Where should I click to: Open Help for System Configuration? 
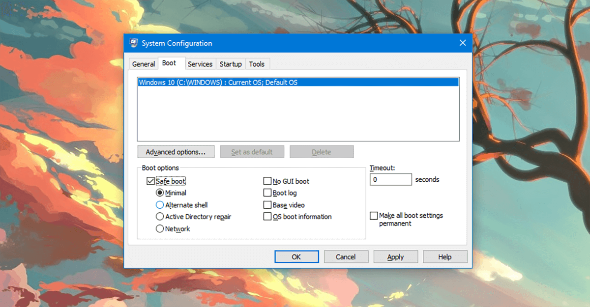pos(445,257)
